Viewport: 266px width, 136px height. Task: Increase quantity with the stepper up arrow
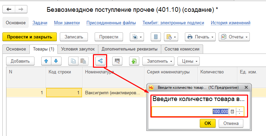click(240, 110)
